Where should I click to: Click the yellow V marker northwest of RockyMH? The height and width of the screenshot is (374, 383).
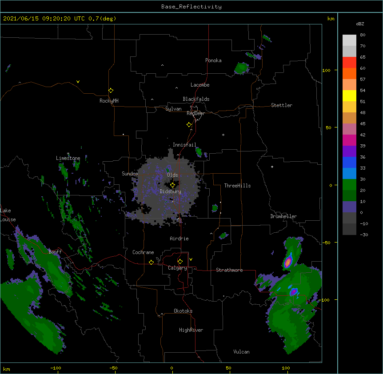pos(78,82)
